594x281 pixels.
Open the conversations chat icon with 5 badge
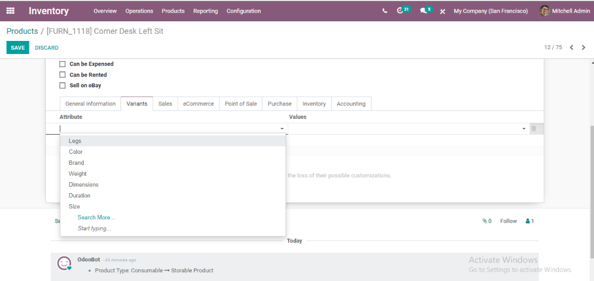426,10
